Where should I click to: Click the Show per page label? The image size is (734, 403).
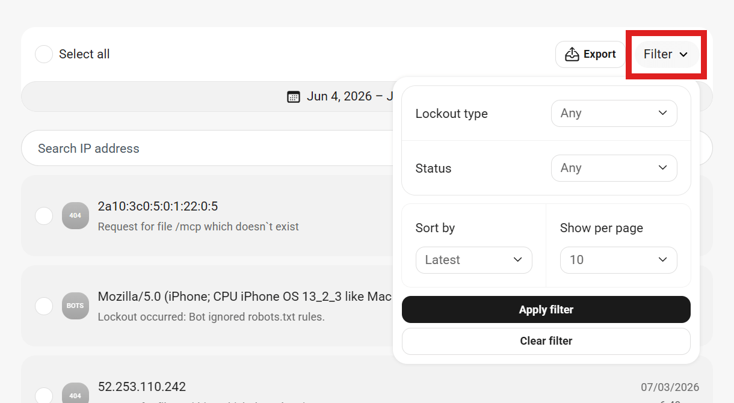pos(602,228)
